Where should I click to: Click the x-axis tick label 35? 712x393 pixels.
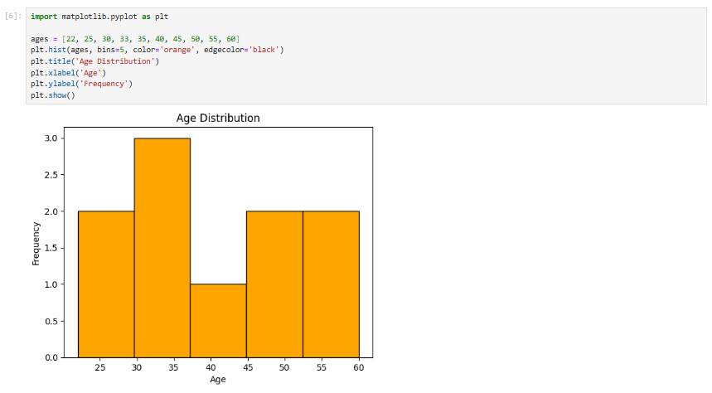coord(173,367)
